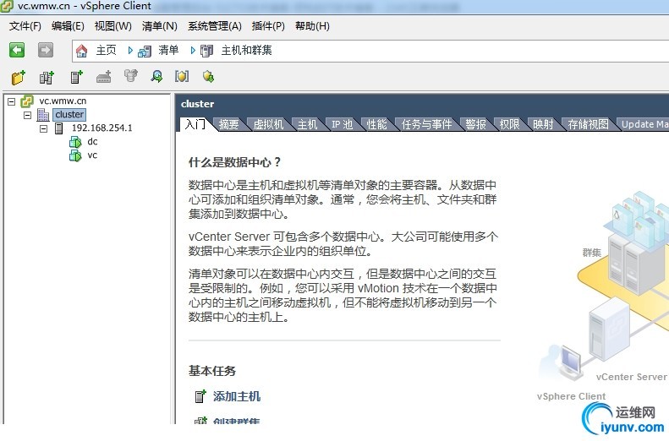Viewport: 669px width, 441px height.
Task: Switch to the 性能 tab
Action: [x=376, y=124]
